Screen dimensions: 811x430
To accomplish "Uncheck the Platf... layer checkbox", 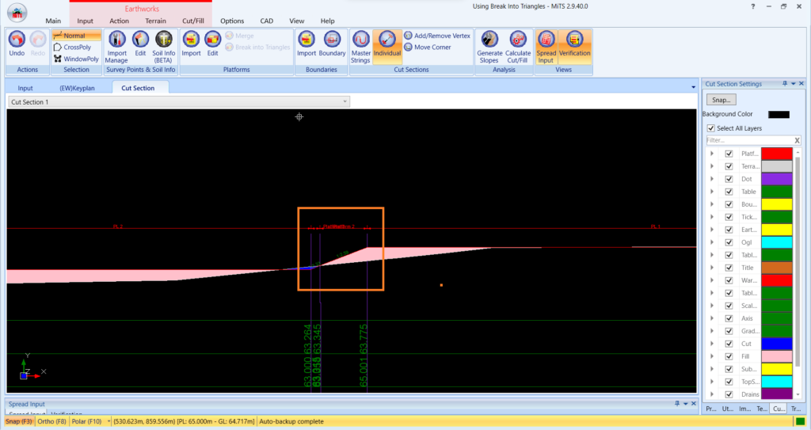I will (x=729, y=154).
